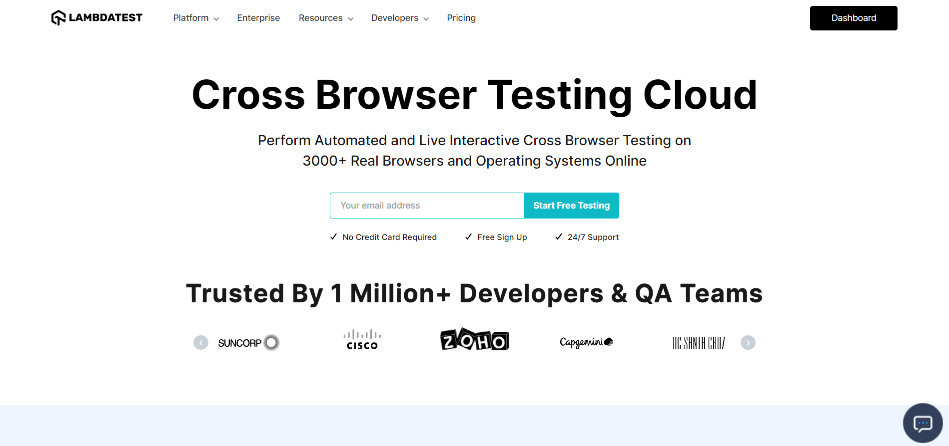Viewport: 949px width, 446px height.
Task: Click the UC Santa Cruz logo
Action: click(x=699, y=343)
